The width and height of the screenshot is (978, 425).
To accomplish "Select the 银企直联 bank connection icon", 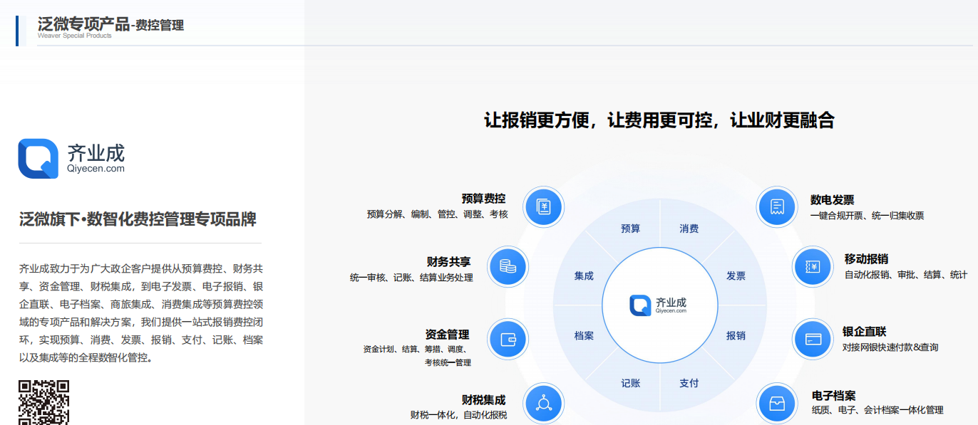I will pyautogui.click(x=813, y=340).
